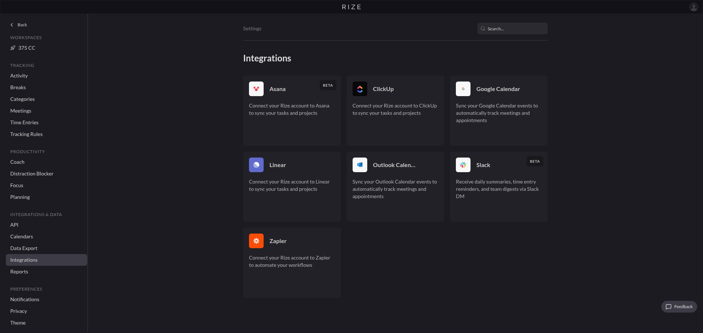Click the Outlook Calendar logo icon
The image size is (703, 333).
click(360, 165)
